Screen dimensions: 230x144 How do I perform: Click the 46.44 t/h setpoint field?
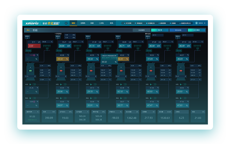(x=155, y=46)
